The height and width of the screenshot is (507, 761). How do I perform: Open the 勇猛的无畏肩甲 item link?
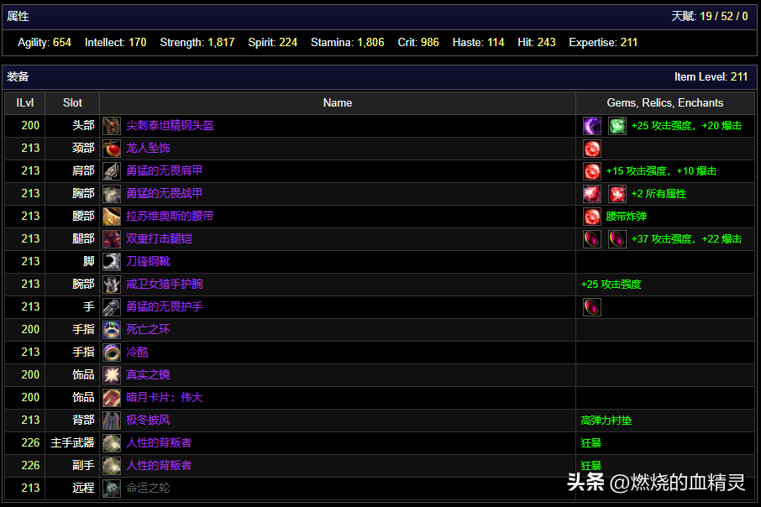[164, 170]
